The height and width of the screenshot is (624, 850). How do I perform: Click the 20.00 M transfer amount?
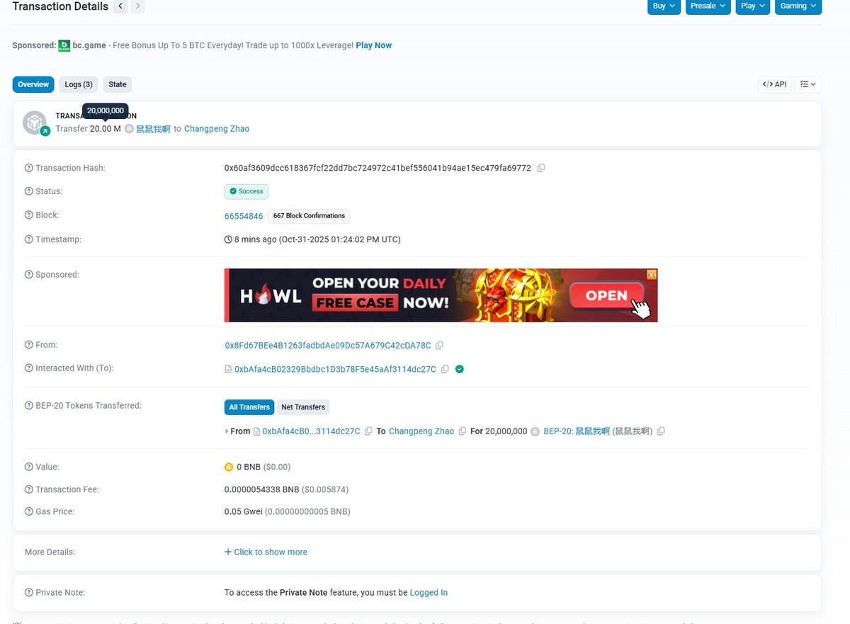coord(106,129)
